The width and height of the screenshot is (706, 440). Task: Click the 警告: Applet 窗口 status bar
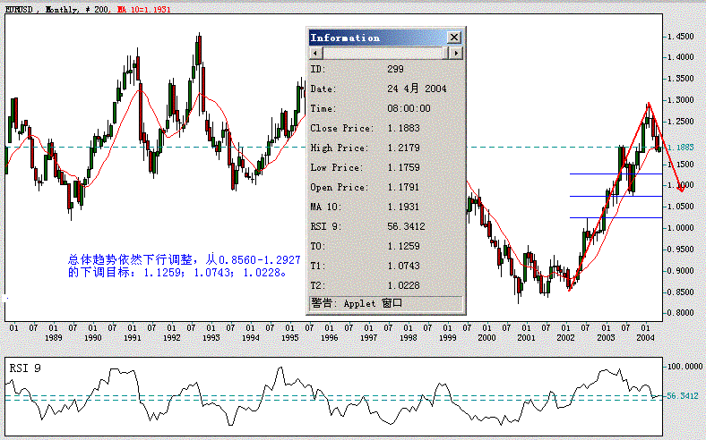[x=386, y=303]
